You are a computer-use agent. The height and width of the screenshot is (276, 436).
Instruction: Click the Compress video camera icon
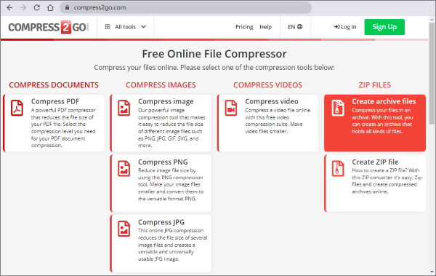(x=231, y=108)
